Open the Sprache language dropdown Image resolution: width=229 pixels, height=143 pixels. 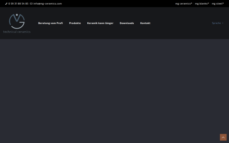coord(218,23)
